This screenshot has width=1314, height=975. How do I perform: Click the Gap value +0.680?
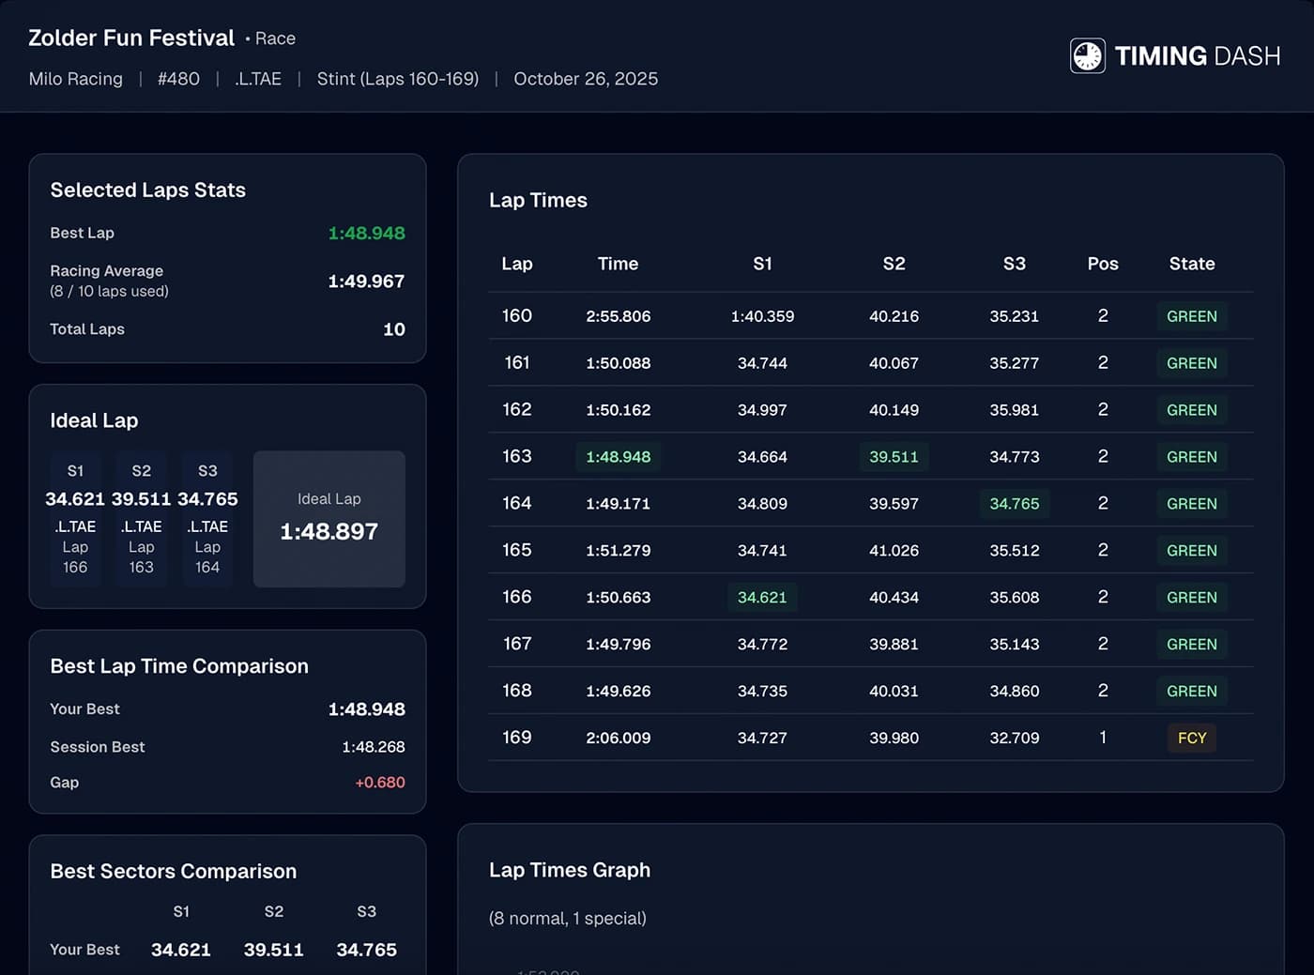click(379, 783)
